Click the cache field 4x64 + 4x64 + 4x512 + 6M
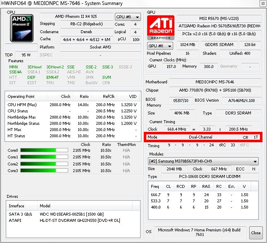The height and width of the screenshot is (243, 267). pos(86,39)
